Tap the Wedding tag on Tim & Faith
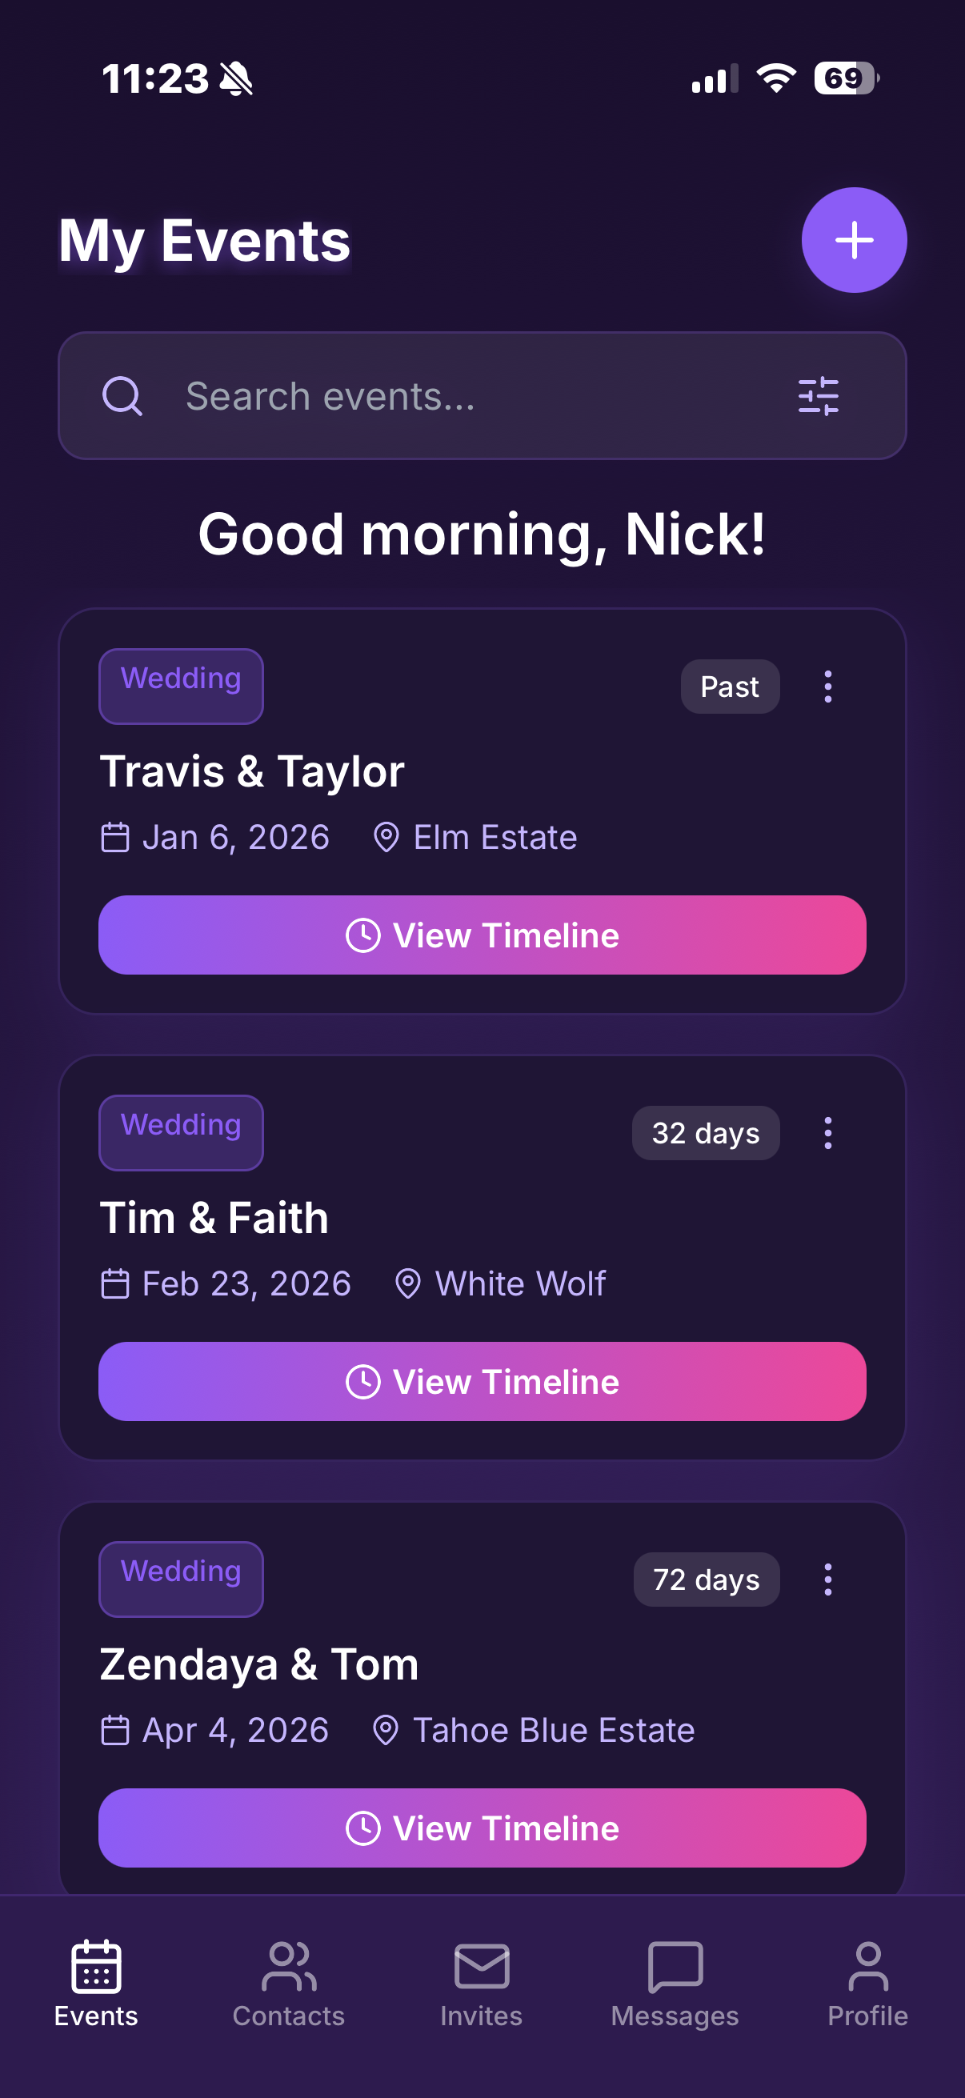 [x=180, y=1132]
